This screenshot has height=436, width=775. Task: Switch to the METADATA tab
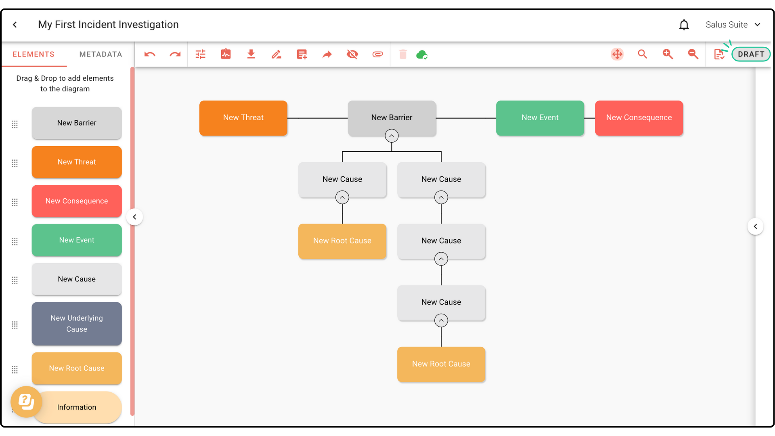click(101, 55)
